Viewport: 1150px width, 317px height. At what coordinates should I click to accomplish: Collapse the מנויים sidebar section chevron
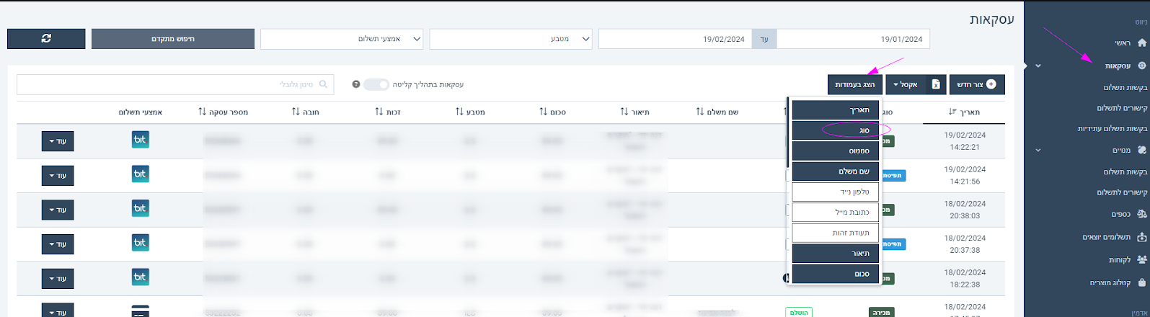coord(1038,151)
